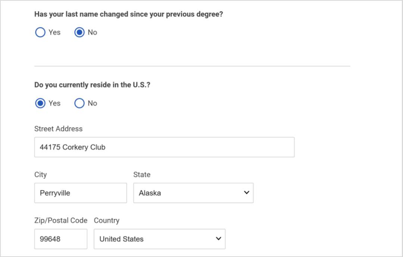Click the State label text
The image size is (403, 257).
tap(142, 175)
